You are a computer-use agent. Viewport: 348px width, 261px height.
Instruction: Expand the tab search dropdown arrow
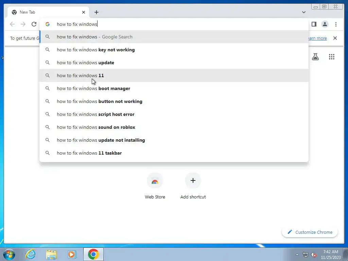point(303,12)
